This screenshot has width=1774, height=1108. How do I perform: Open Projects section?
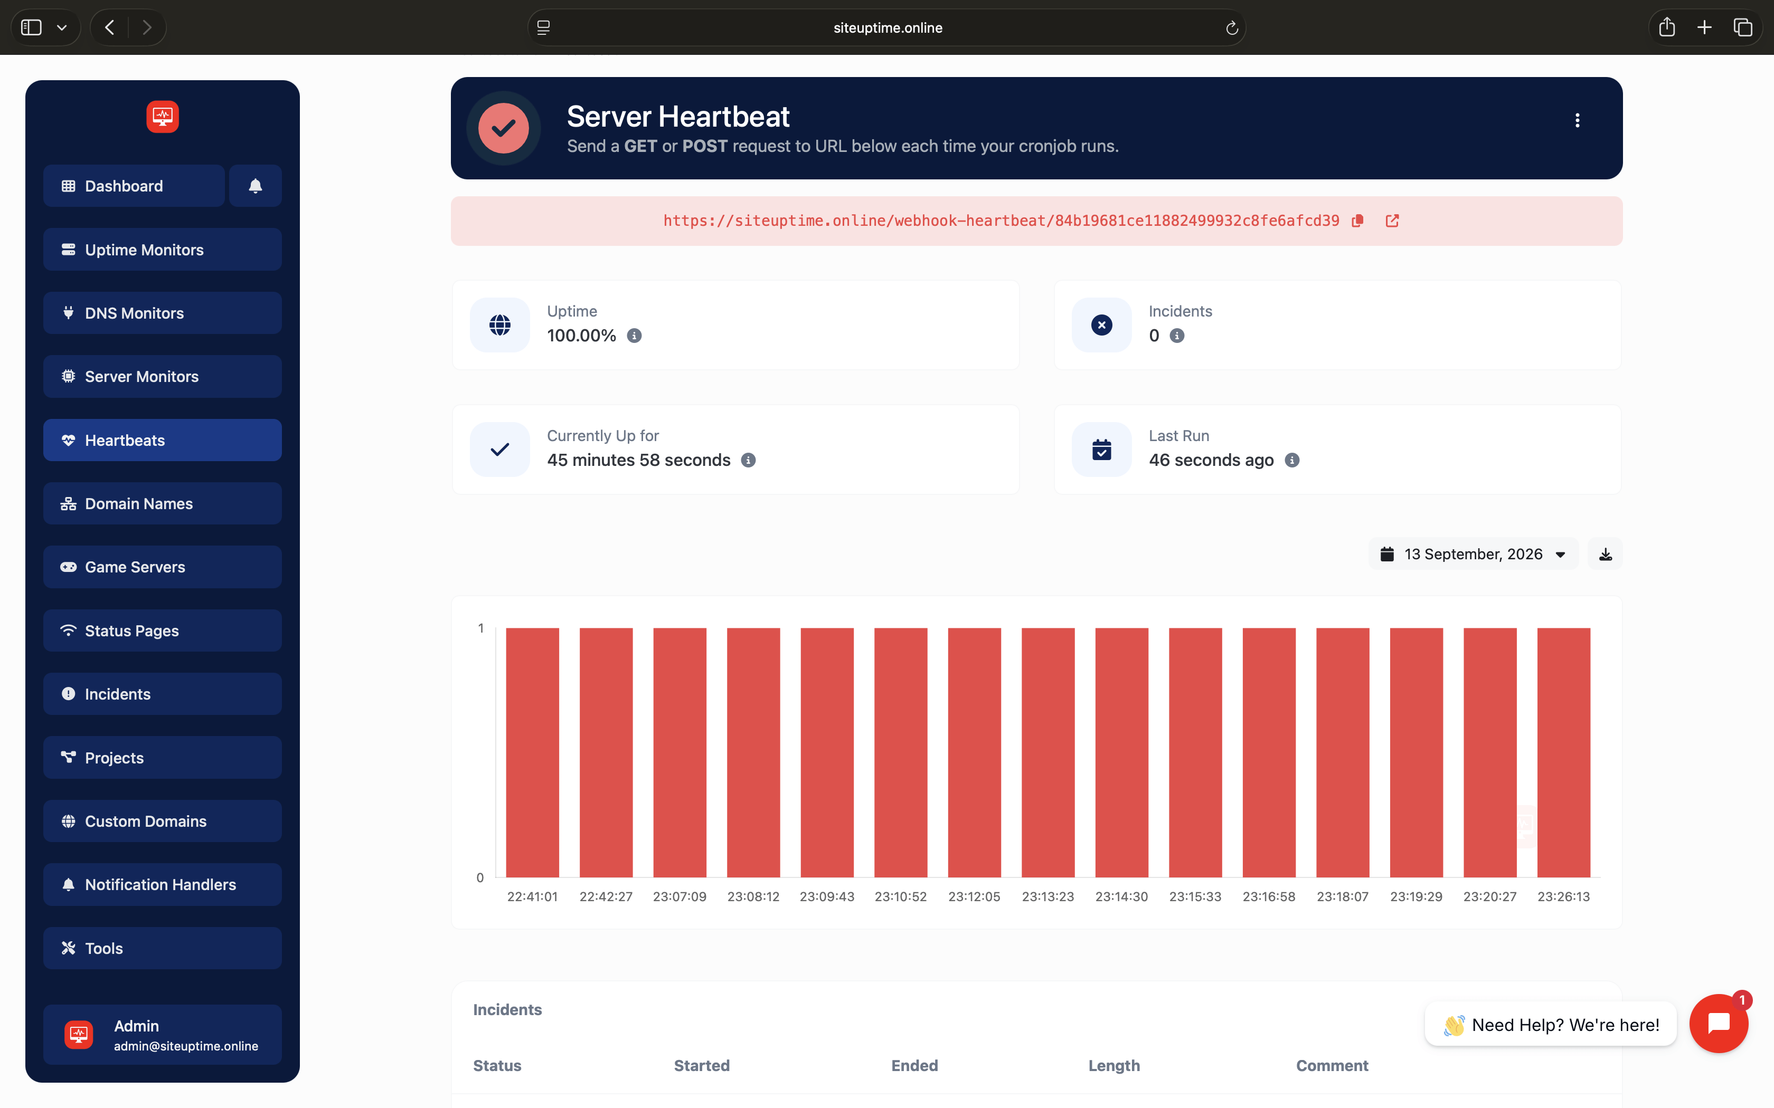pyautogui.click(x=163, y=758)
